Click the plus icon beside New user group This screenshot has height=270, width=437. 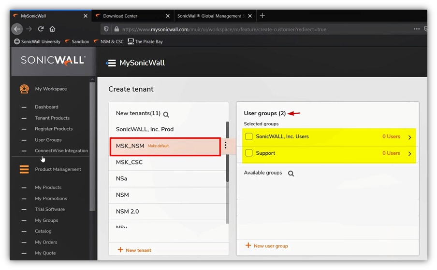pos(248,245)
